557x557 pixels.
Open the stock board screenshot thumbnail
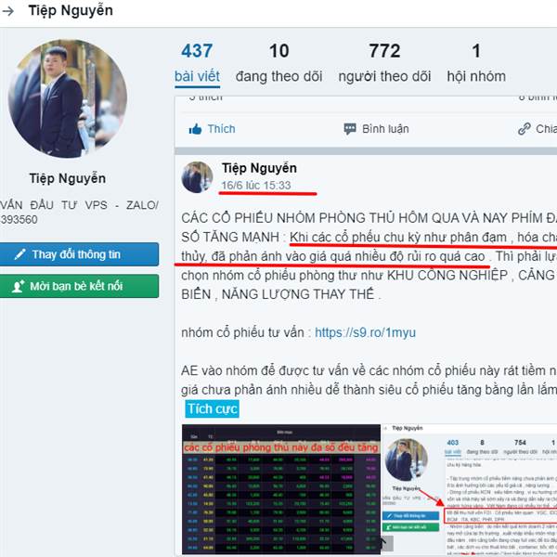[x=281, y=489]
